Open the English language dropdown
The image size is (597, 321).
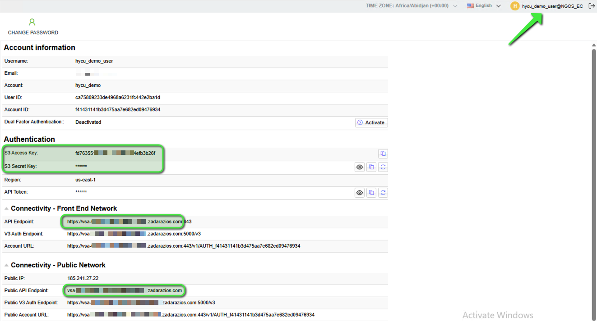(498, 6)
